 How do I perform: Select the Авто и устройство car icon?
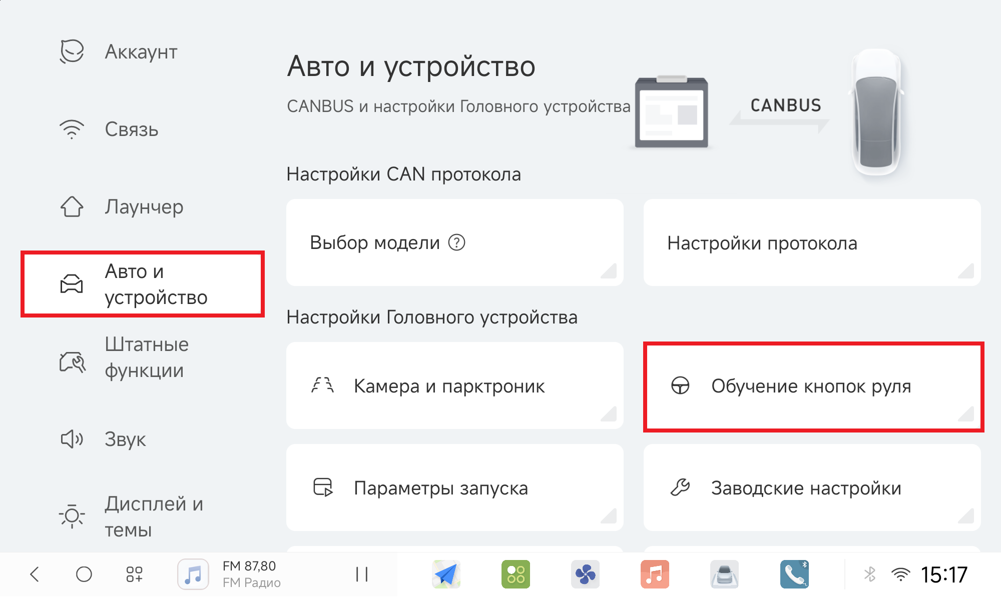(x=72, y=284)
